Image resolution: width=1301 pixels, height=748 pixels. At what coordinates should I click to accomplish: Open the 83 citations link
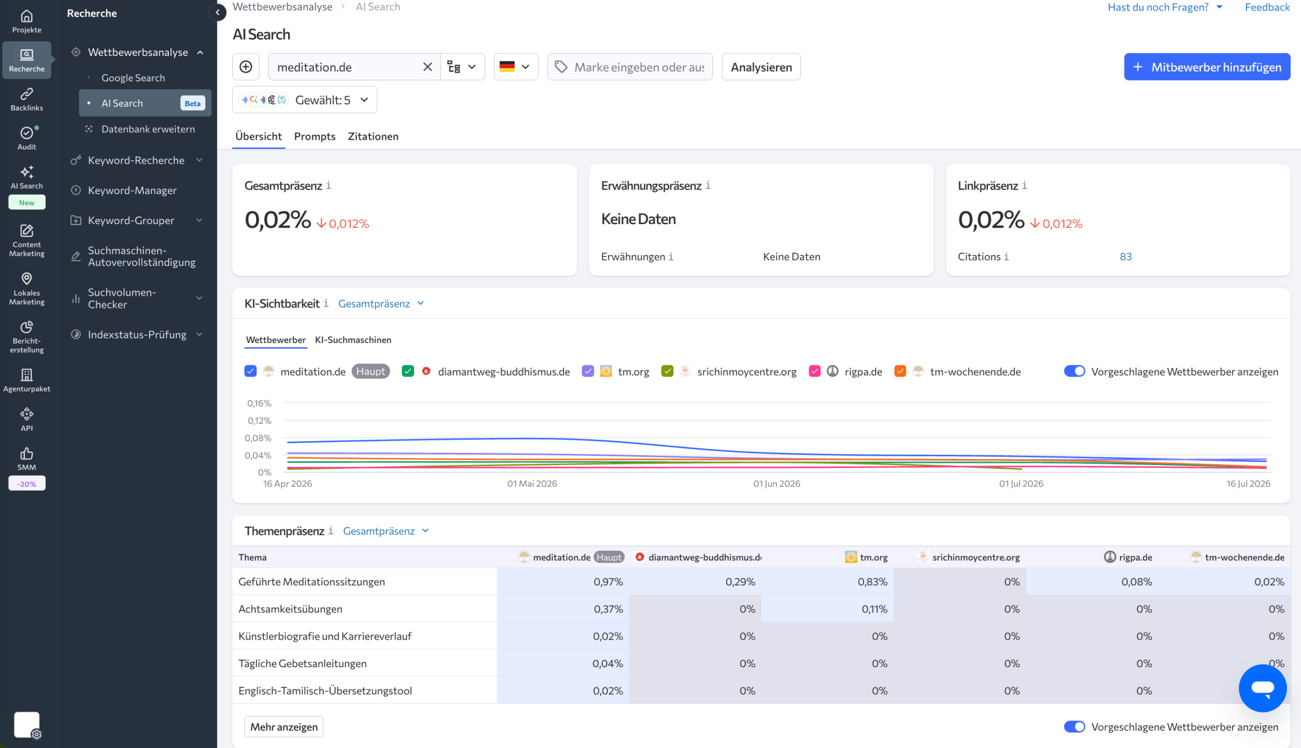tap(1125, 256)
